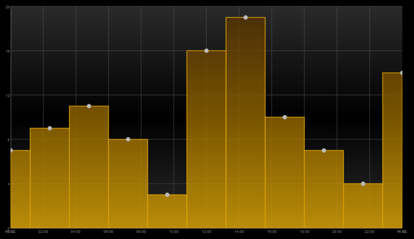Click the 22:00 x-axis label
The image size is (414, 239).
click(369, 232)
